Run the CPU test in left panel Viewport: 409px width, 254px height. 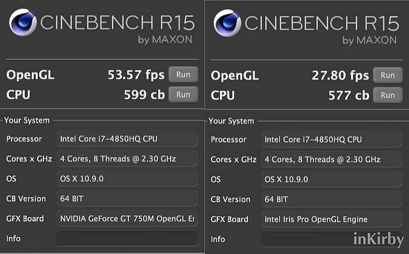coord(183,94)
